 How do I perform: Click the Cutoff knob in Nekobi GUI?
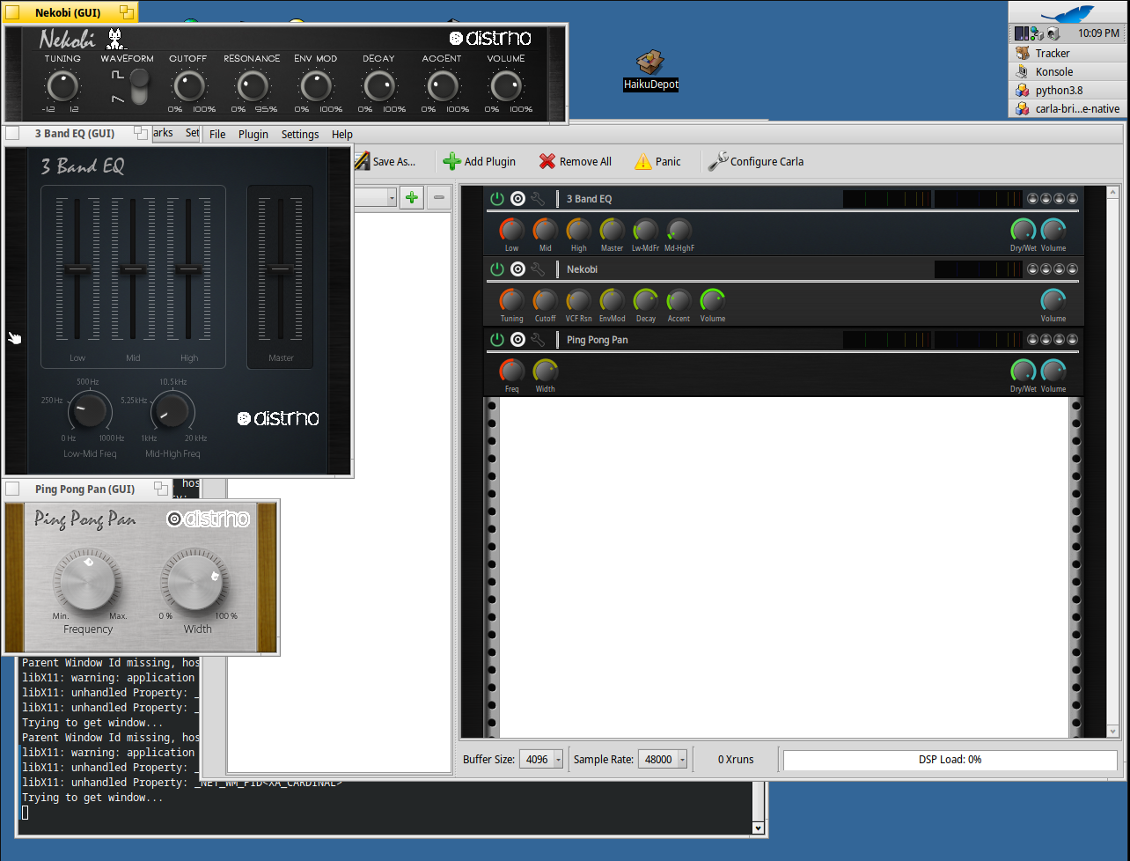click(x=188, y=86)
